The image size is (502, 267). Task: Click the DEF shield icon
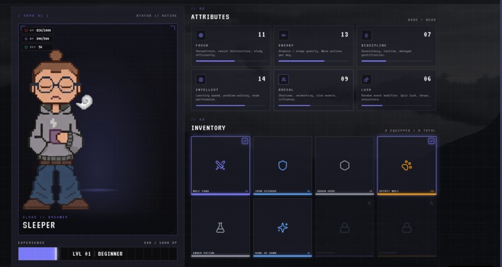[x=26, y=47]
